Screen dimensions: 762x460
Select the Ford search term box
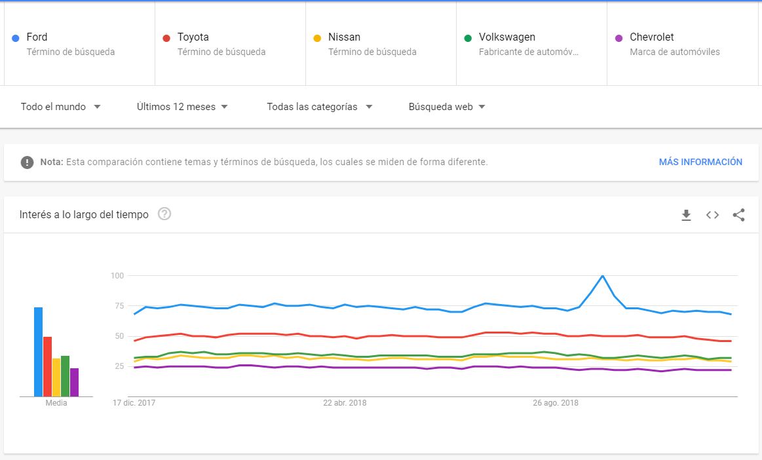pos(79,44)
